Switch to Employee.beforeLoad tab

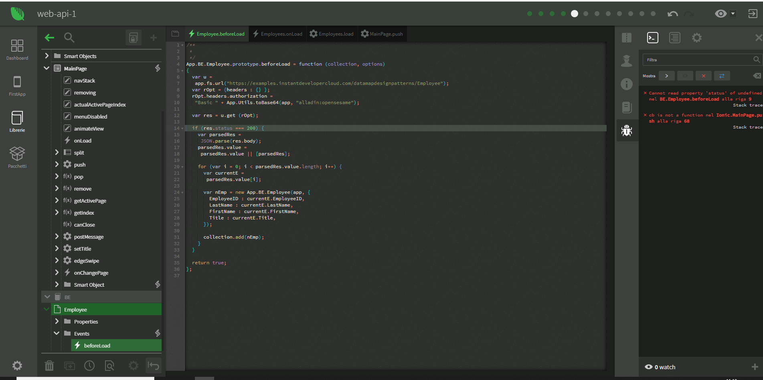point(217,34)
